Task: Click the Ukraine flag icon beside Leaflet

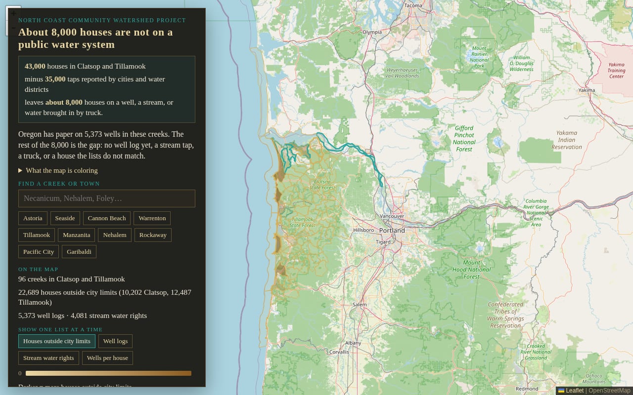Action: [561, 391]
